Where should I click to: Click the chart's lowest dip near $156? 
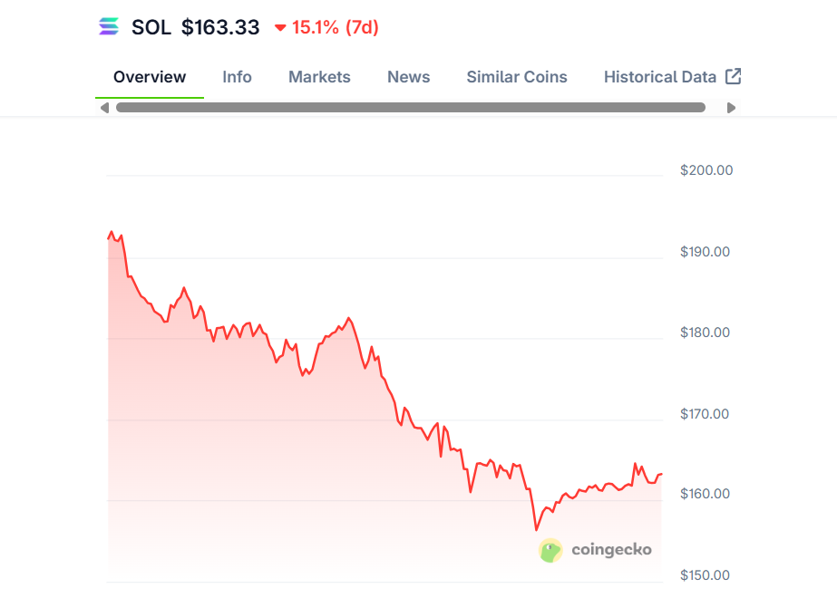click(536, 529)
